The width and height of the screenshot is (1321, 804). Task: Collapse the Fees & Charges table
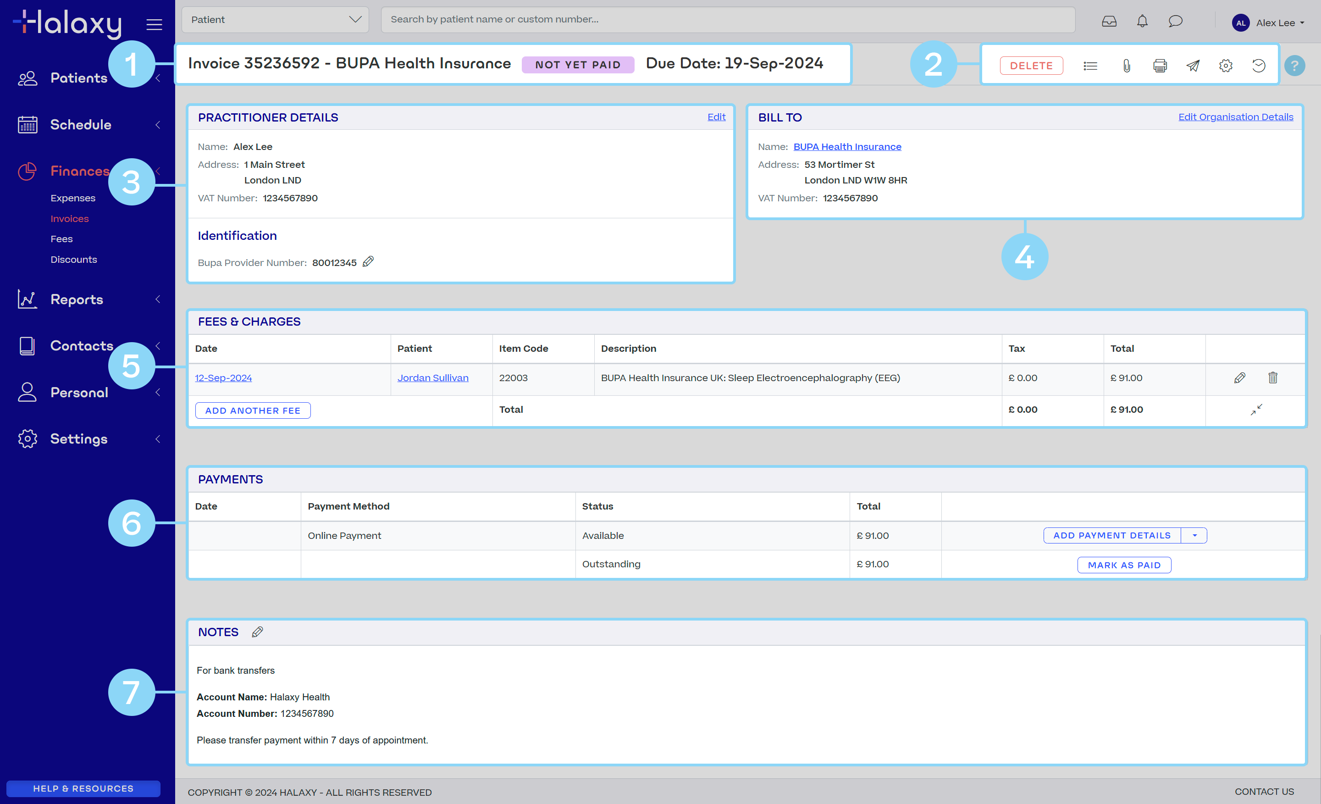[1256, 409]
